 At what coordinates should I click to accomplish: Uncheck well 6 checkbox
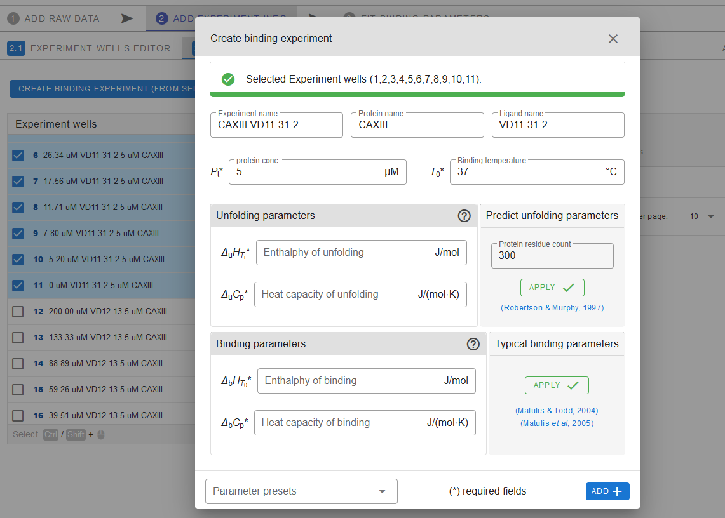(x=18, y=156)
